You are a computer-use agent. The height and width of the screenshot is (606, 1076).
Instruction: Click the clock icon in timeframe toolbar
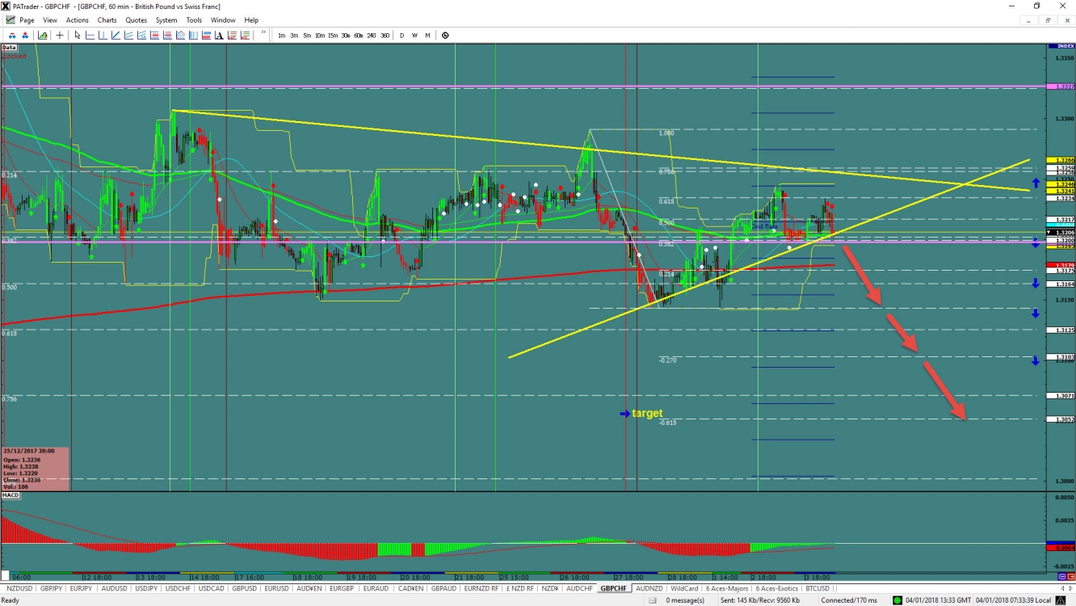445,35
